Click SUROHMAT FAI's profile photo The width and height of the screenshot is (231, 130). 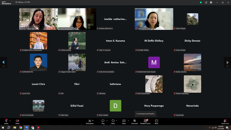pos(39,62)
